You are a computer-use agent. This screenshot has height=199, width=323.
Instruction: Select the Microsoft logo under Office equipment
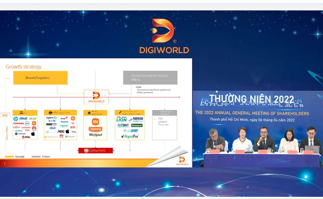point(70,137)
